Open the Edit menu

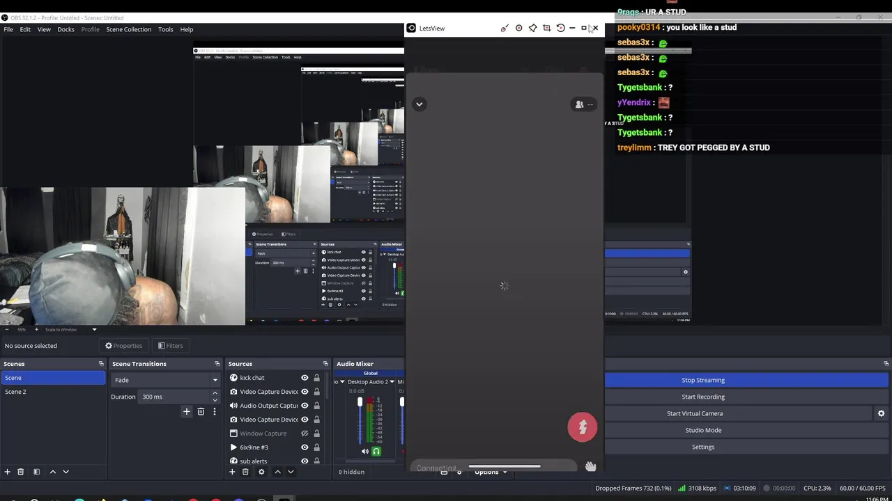(25, 29)
